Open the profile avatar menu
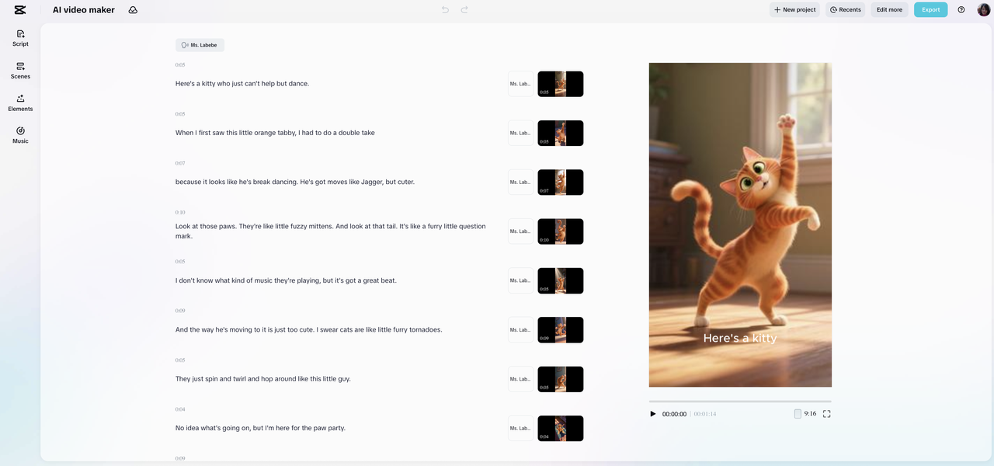Image resolution: width=994 pixels, height=466 pixels. [983, 9]
